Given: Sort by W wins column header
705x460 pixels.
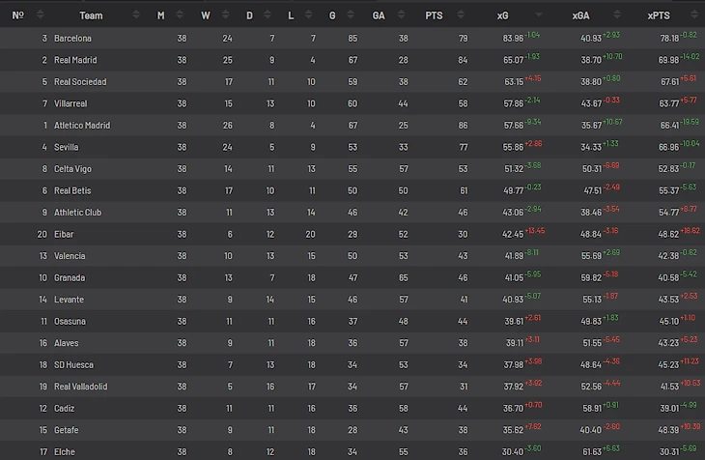Looking at the screenshot, I should (x=205, y=14).
